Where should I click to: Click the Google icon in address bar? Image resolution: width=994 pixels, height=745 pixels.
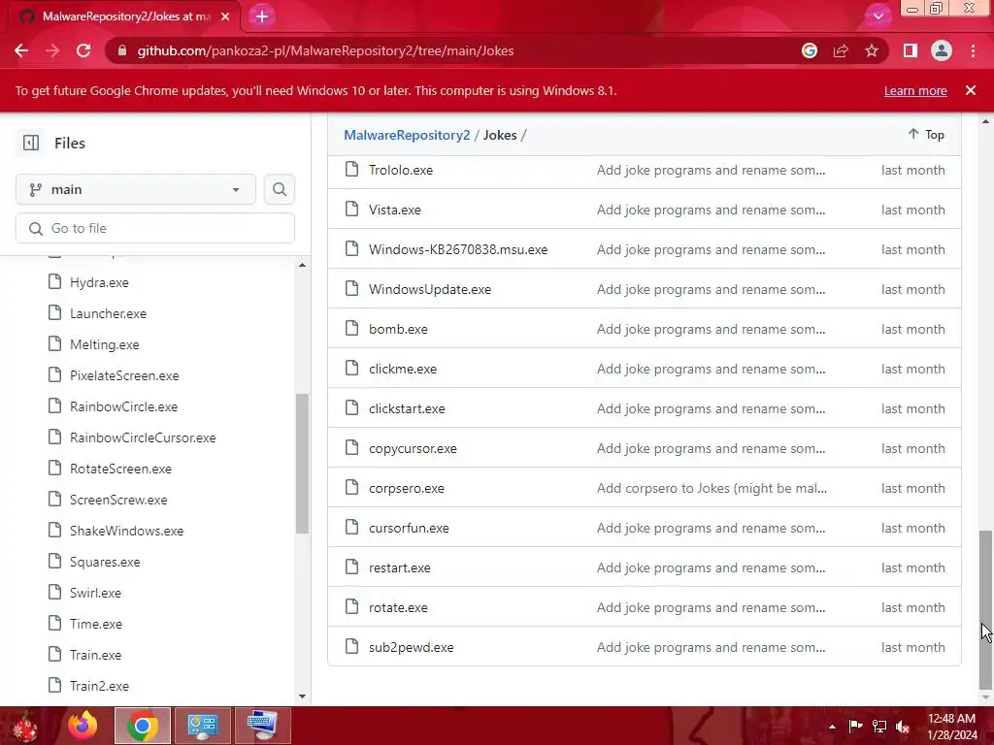810,50
